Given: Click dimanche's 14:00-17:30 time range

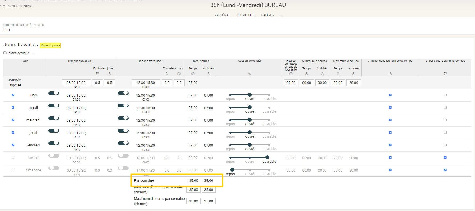Looking at the screenshot, I should pyautogui.click(x=146, y=171).
